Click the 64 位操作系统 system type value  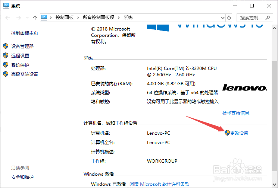pos(182,93)
